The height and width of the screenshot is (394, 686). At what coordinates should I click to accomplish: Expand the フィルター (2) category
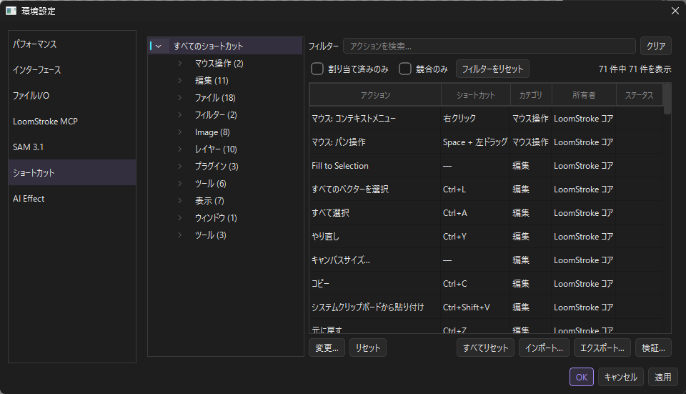click(x=179, y=114)
